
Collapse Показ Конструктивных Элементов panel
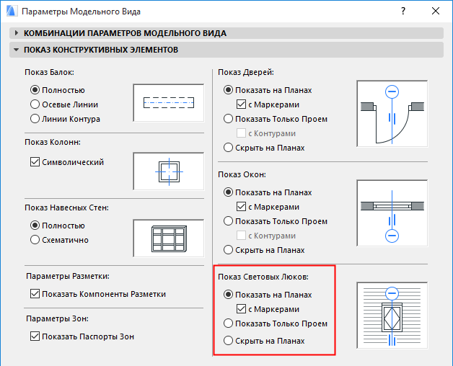click(226, 50)
